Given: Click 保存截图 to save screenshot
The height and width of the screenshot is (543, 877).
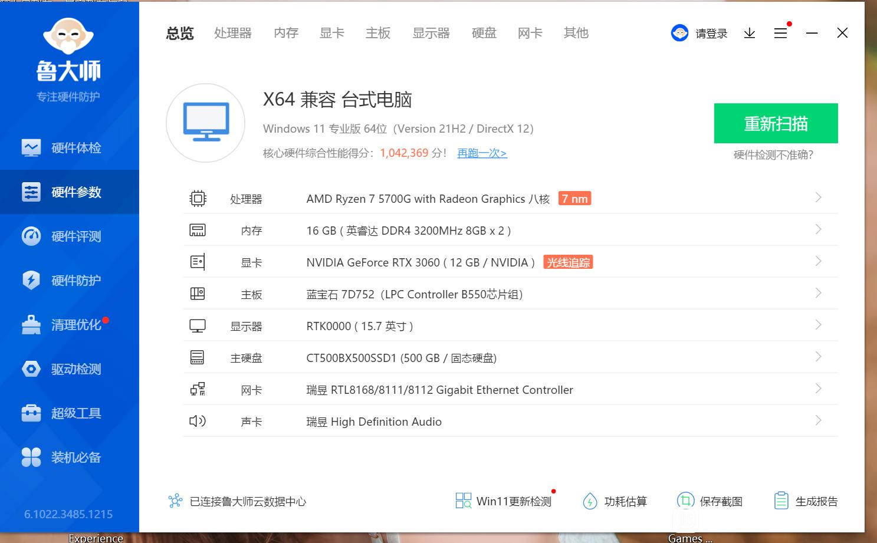Looking at the screenshot, I should (710, 501).
